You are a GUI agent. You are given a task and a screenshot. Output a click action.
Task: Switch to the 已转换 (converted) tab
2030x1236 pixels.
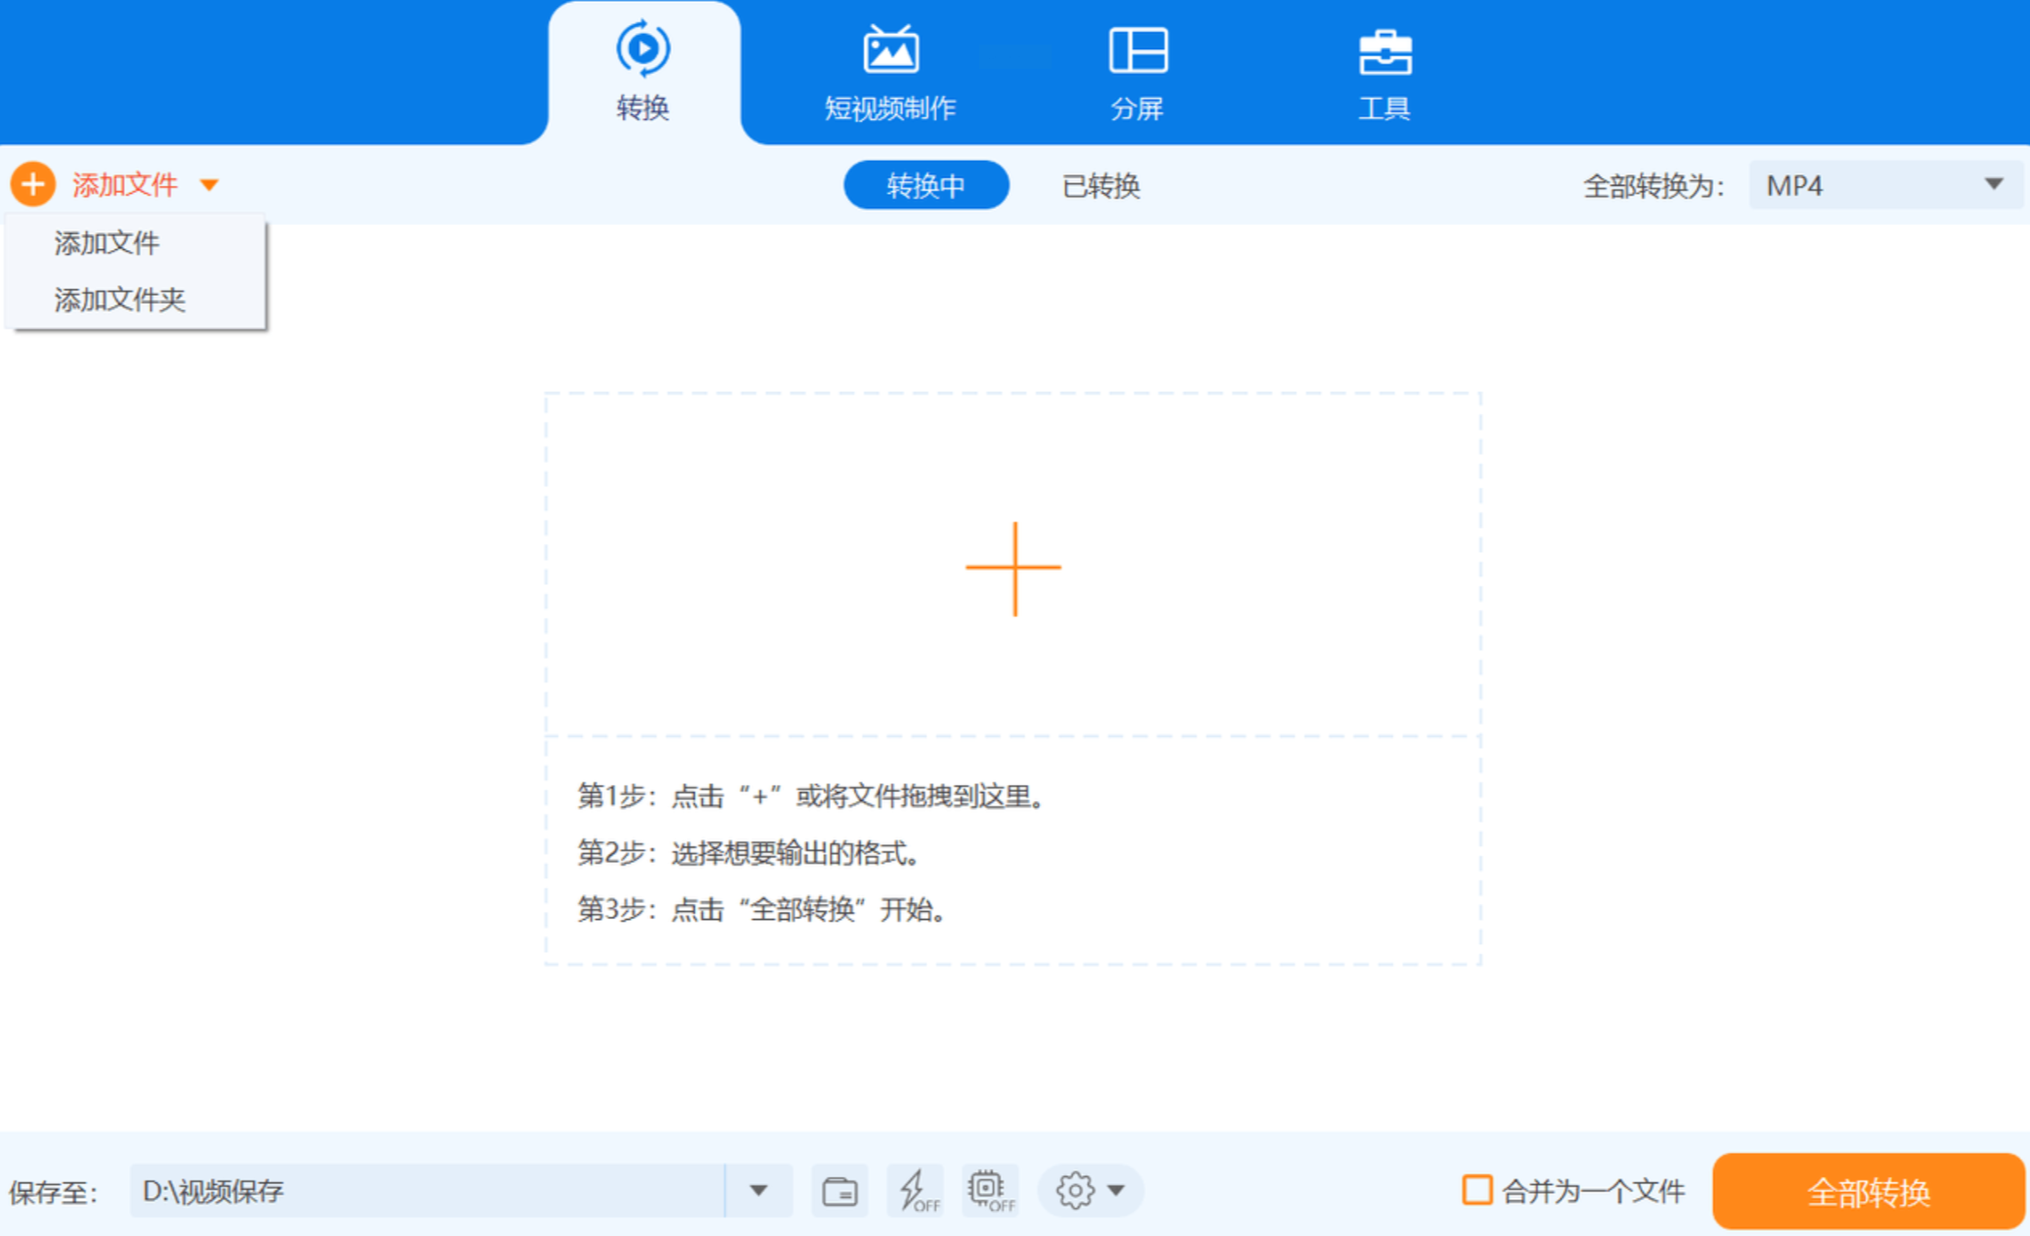[1101, 186]
